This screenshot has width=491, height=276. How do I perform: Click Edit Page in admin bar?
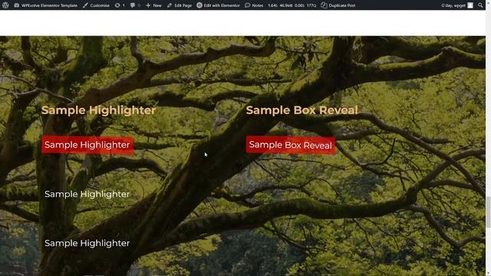(x=180, y=5)
